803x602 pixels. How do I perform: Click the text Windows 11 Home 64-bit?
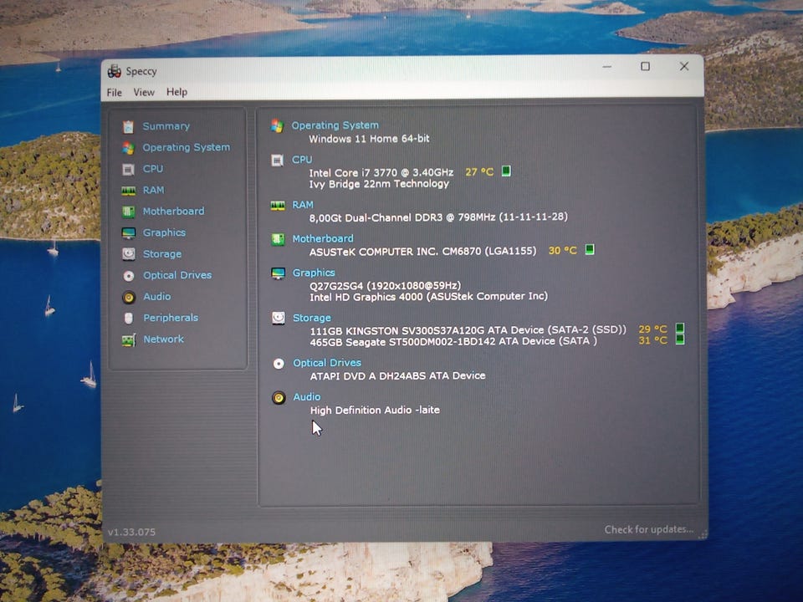click(x=369, y=139)
